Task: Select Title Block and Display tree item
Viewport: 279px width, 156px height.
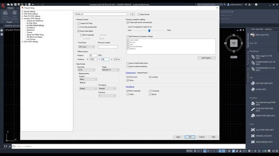Action: pyautogui.click(x=34, y=37)
